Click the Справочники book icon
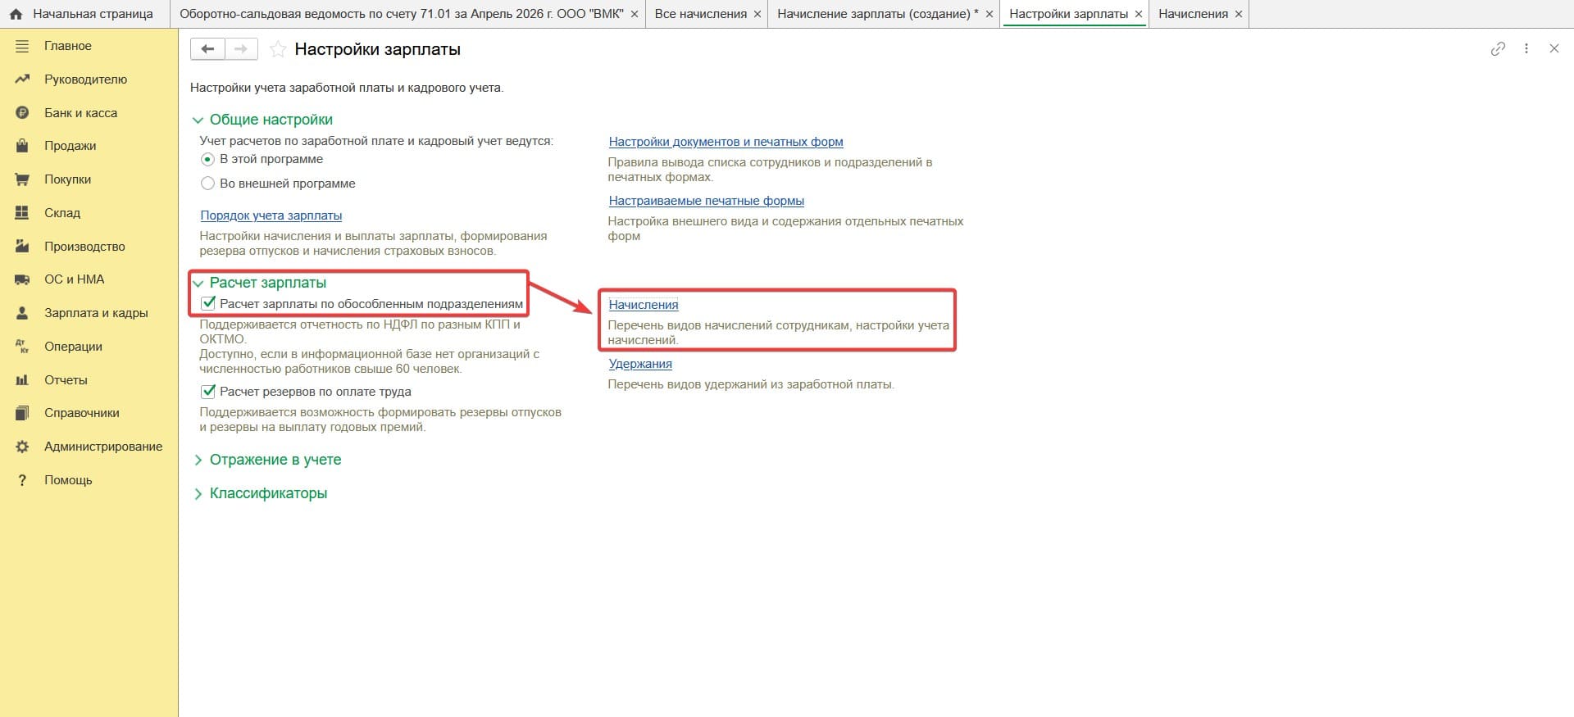 point(22,413)
